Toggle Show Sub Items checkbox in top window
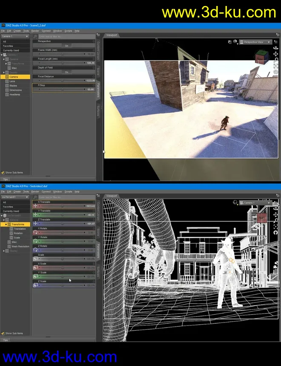The image size is (281, 366). tap(3, 173)
